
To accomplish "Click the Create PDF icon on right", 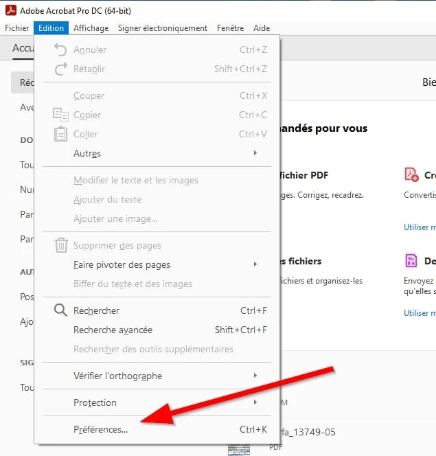I will pos(411,175).
